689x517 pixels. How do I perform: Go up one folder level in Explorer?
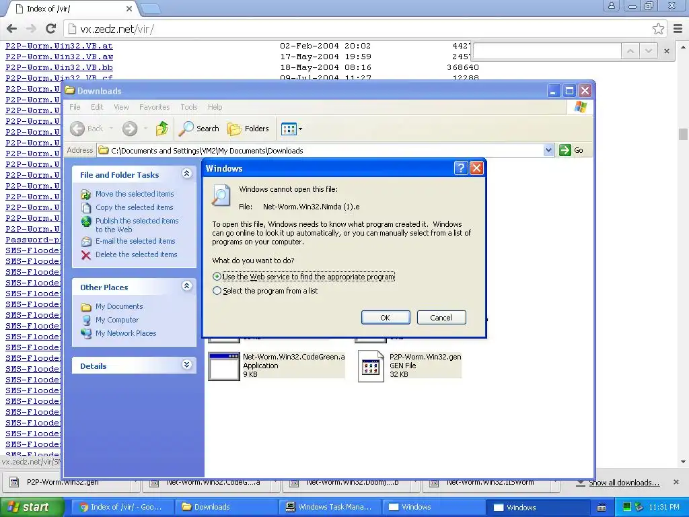click(162, 129)
